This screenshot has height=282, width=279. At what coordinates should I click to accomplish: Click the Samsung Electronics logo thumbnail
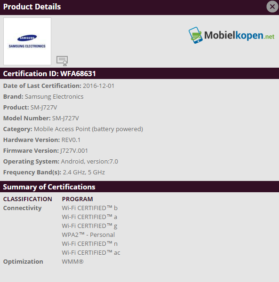click(x=27, y=41)
